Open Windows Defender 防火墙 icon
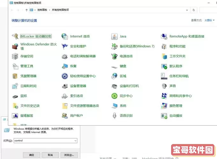This screenshot has height=159, width=217. (x=15, y=46)
